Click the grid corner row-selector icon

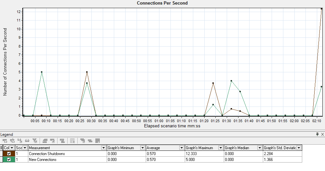1,148
